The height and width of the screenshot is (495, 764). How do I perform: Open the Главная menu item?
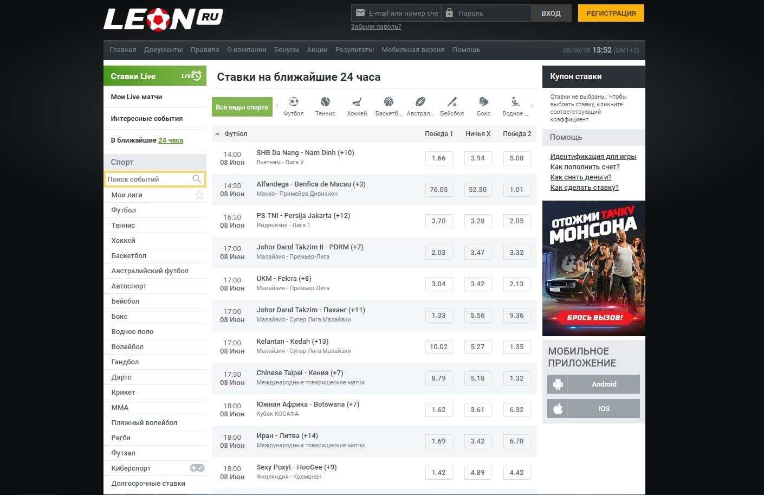pyautogui.click(x=123, y=50)
